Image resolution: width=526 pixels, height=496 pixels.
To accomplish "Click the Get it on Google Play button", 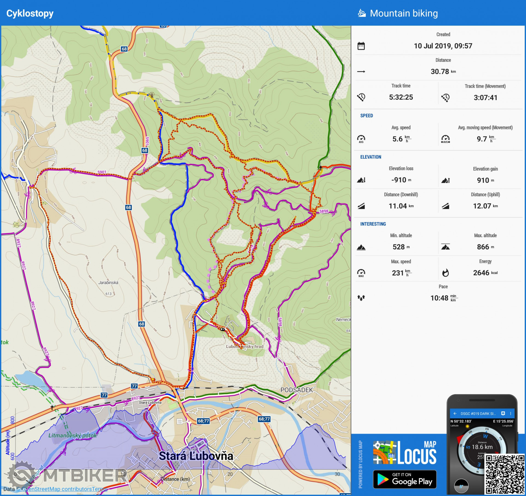I will pos(404,479).
